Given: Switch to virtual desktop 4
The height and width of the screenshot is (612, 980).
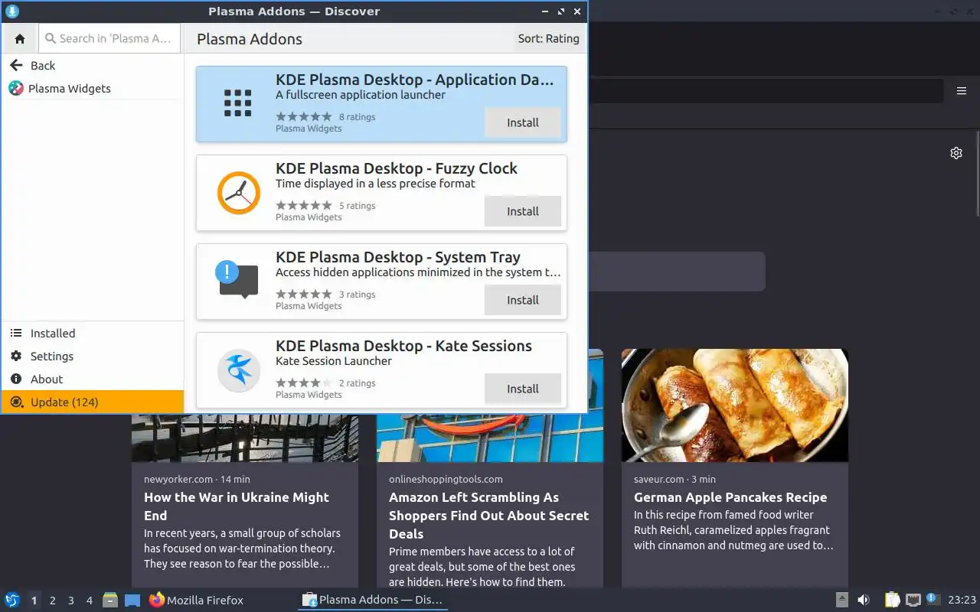Looking at the screenshot, I should tap(89, 601).
